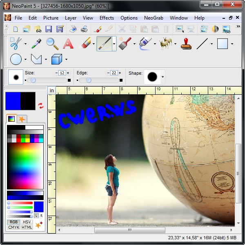Pick the eyedropper color picker tool
245x245 pixels.
pyautogui.click(x=37, y=43)
